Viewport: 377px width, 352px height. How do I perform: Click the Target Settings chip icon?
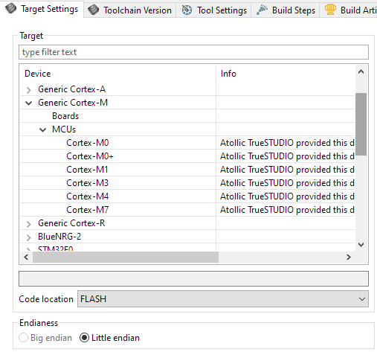click(10, 9)
